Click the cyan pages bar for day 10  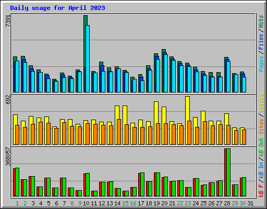pyautogui.click(x=88, y=59)
